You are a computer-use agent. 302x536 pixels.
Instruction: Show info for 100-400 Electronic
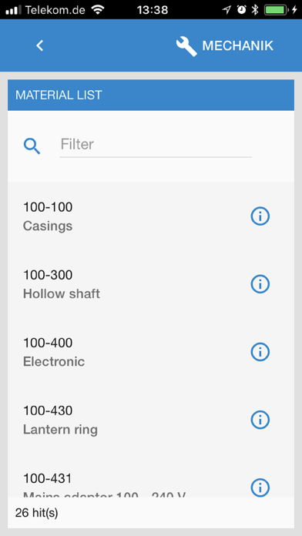coord(260,352)
